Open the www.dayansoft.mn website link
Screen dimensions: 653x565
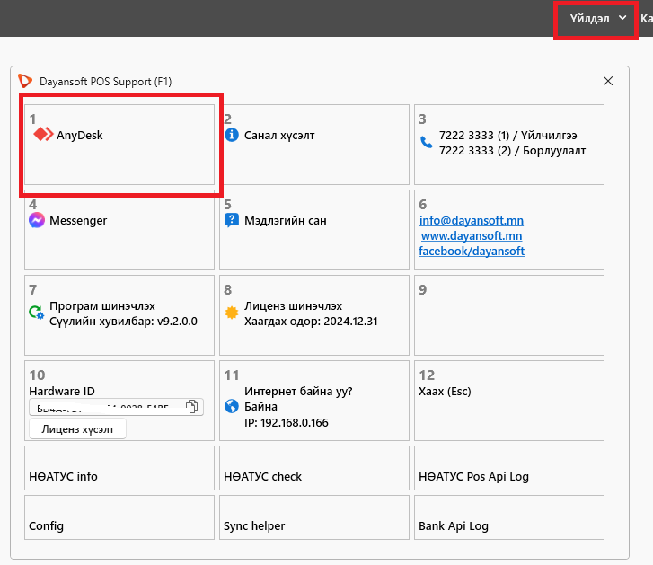(472, 235)
